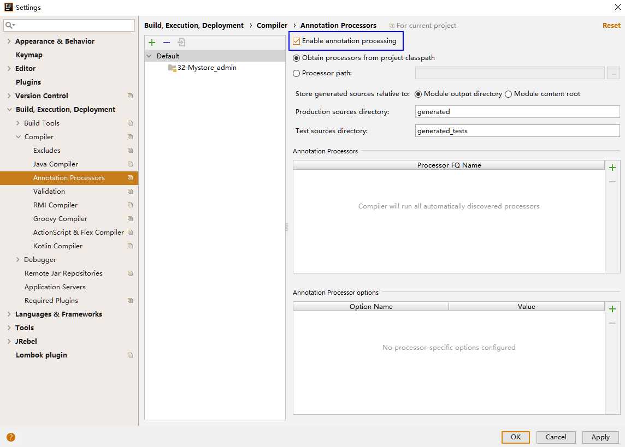The image size is (625, 447).
Task: Click project-level icon next to Lombok plugin
Action: [x=130, y=355]
